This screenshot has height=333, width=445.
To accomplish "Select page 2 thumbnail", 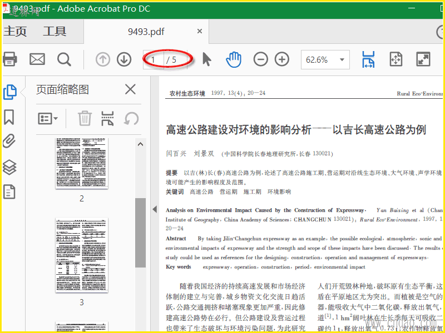I will (x=82, y=163).
